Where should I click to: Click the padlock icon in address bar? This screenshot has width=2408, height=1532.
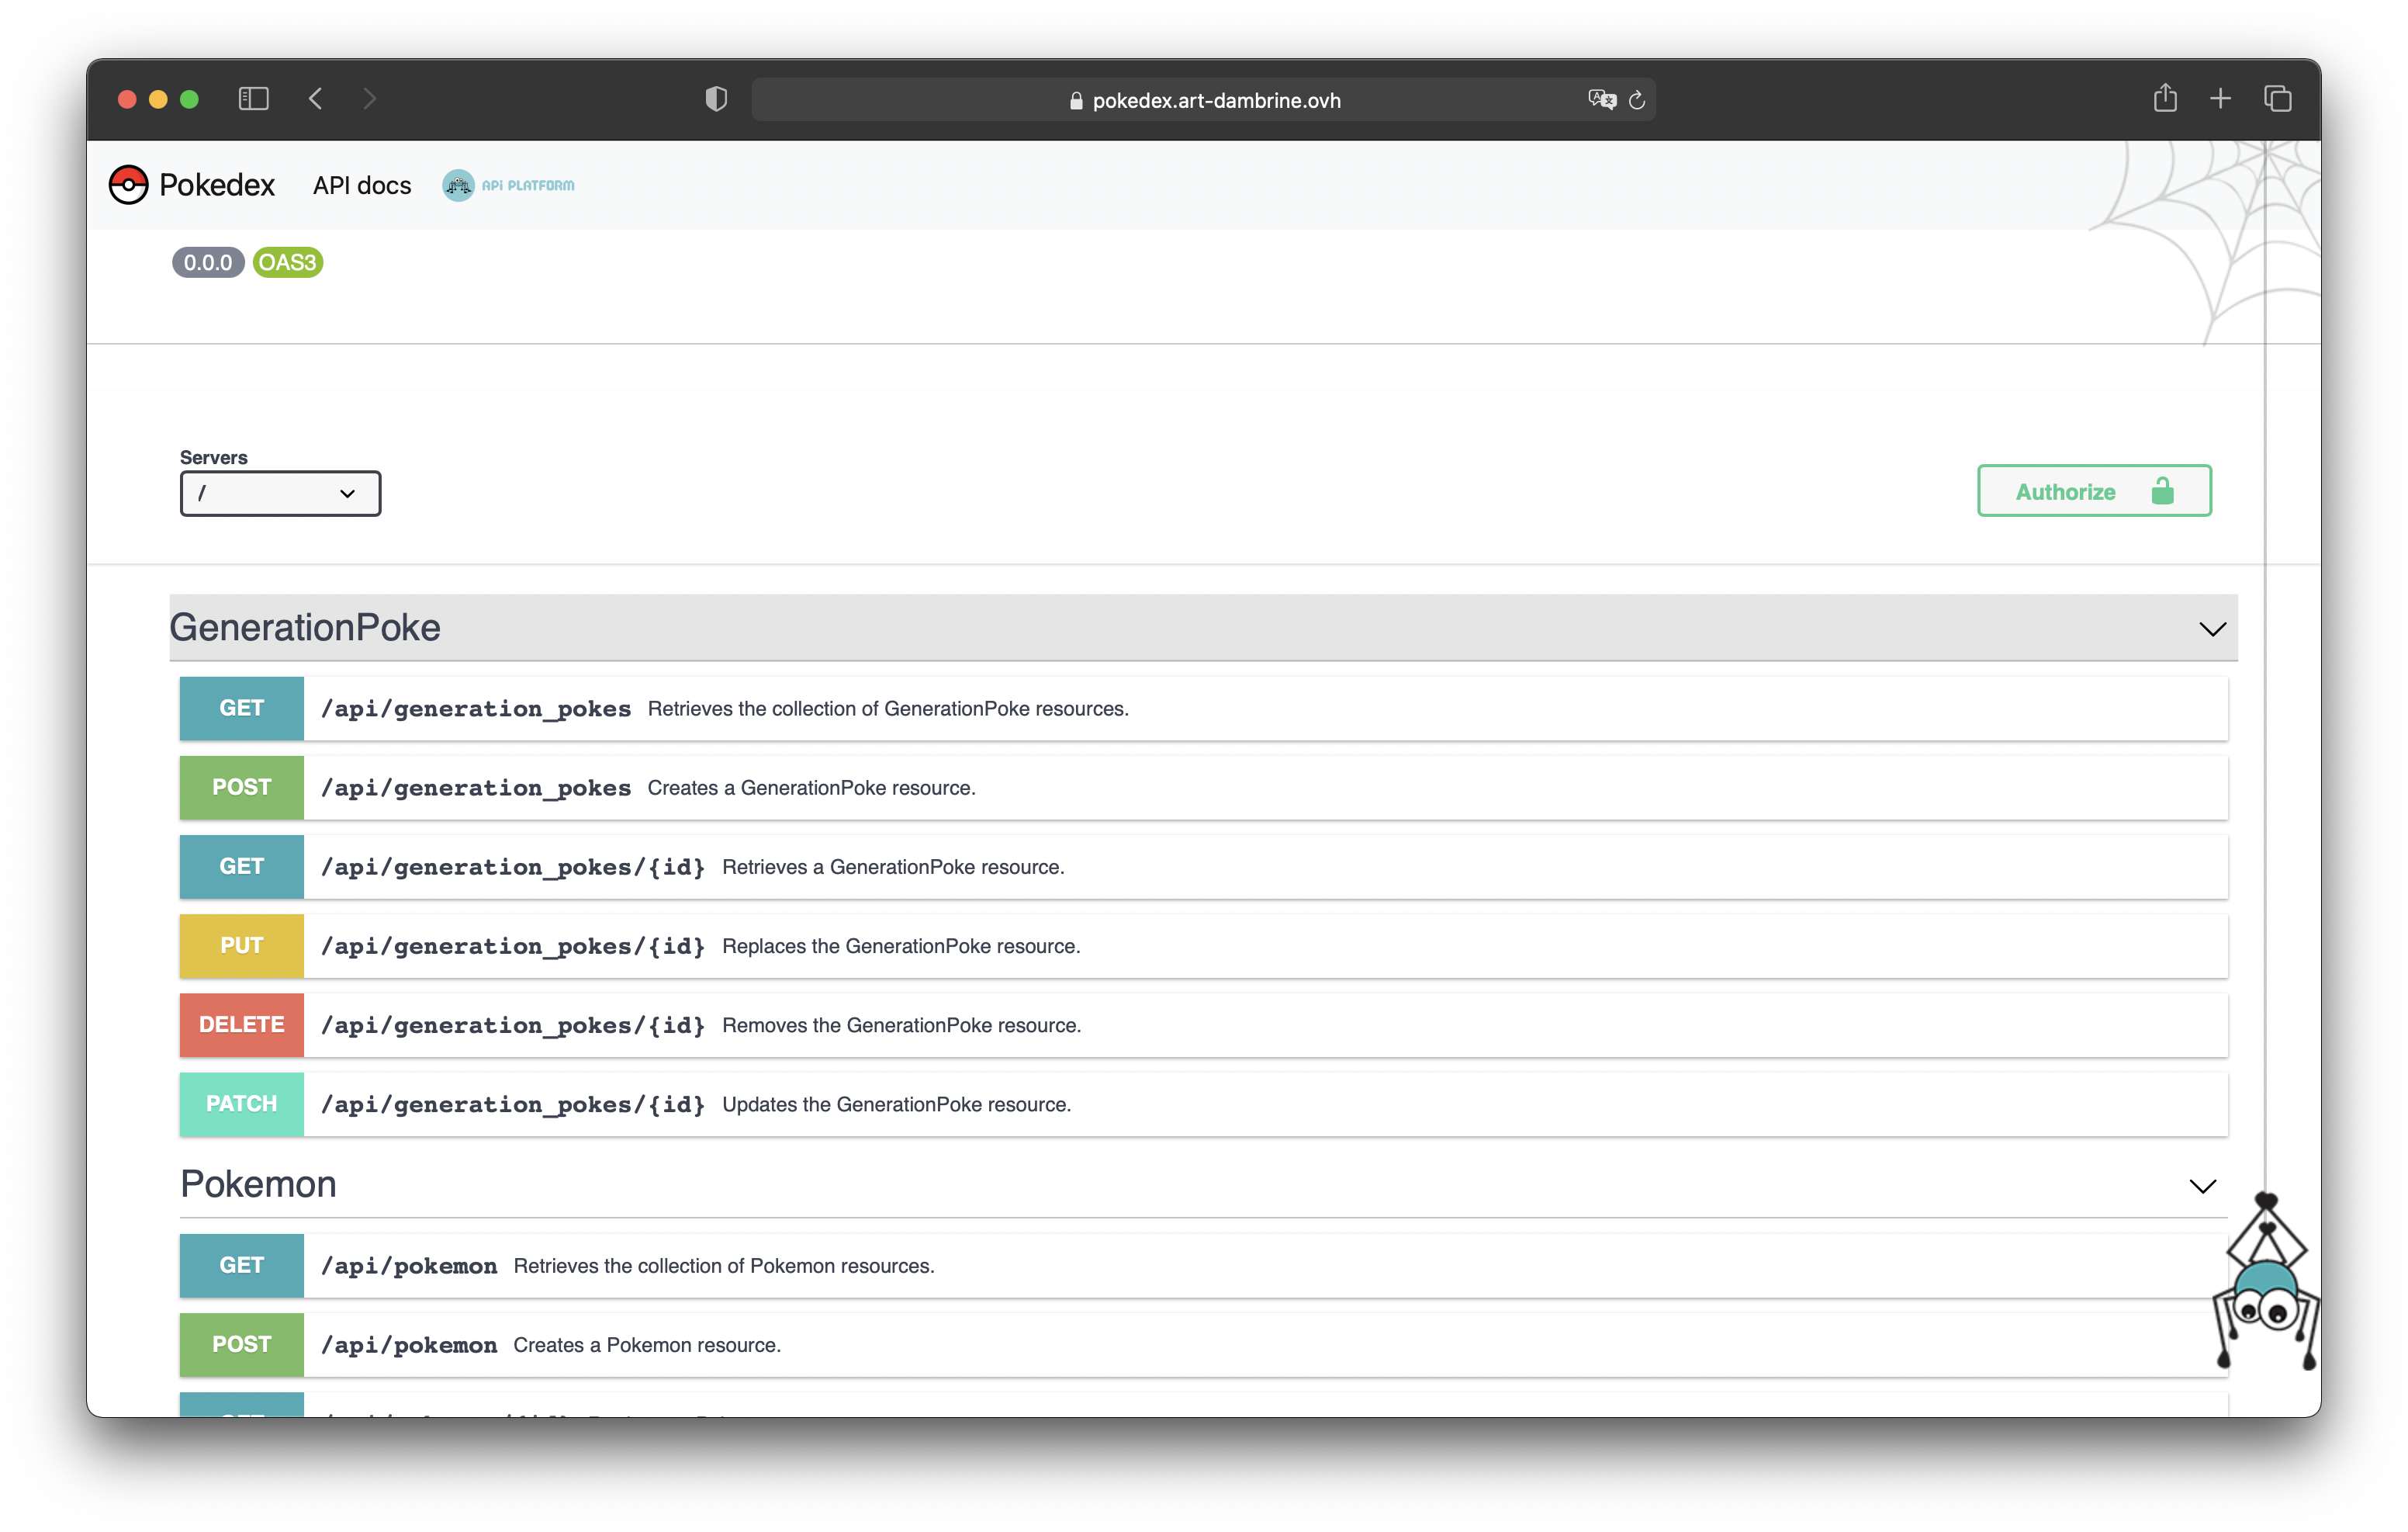1076,100
